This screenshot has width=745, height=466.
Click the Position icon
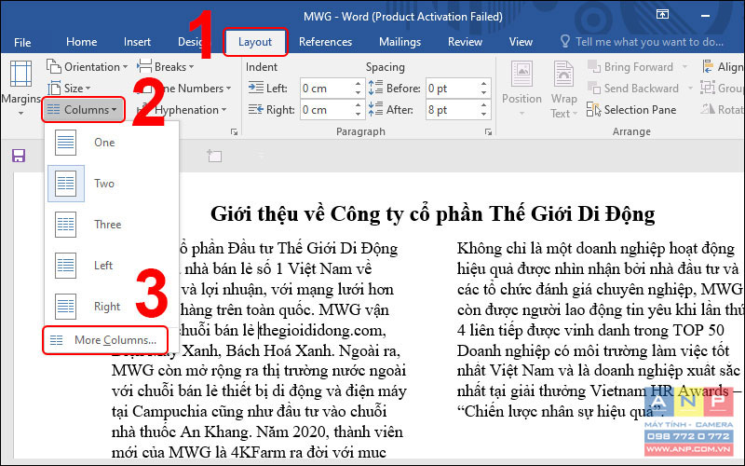point(521,75)
